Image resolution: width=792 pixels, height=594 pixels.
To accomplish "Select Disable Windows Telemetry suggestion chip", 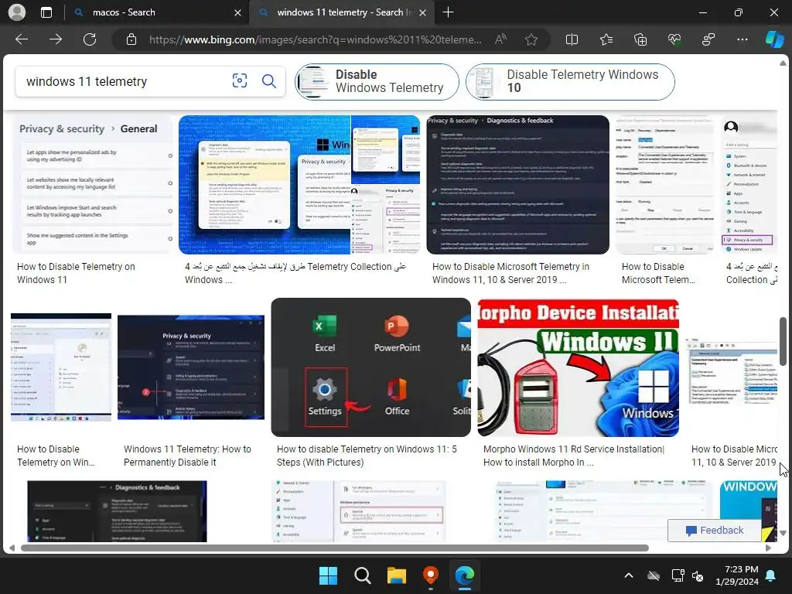I will (x=377, y=81).
